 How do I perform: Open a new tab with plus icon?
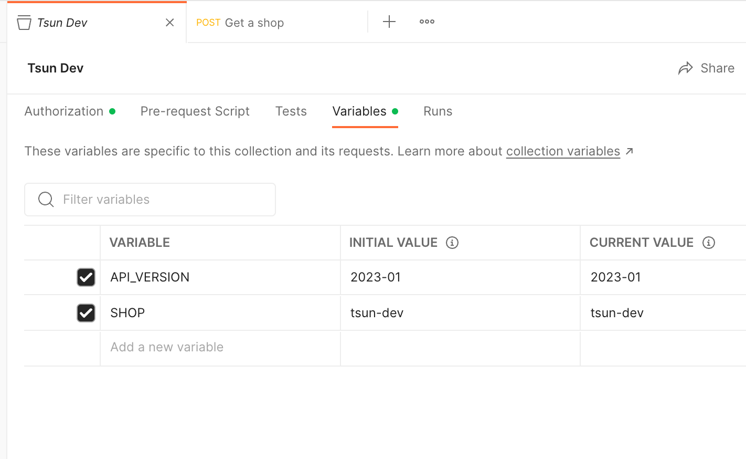click(389, 22)
